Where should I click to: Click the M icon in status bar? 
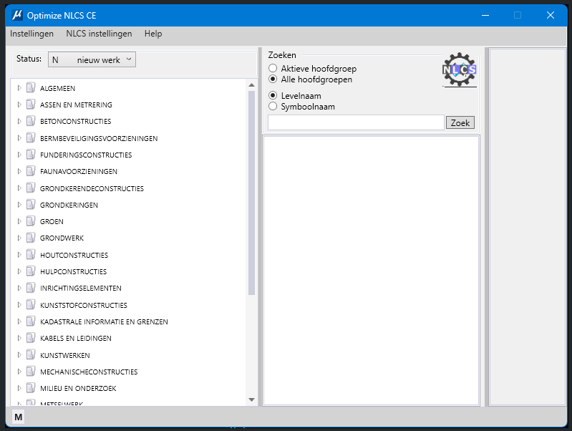pos(18,417)
